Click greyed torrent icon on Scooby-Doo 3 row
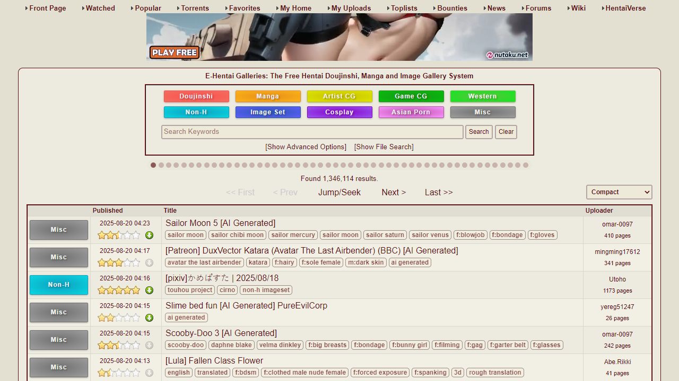This screenshot has width=679, height=381. [x=149, y=345]
